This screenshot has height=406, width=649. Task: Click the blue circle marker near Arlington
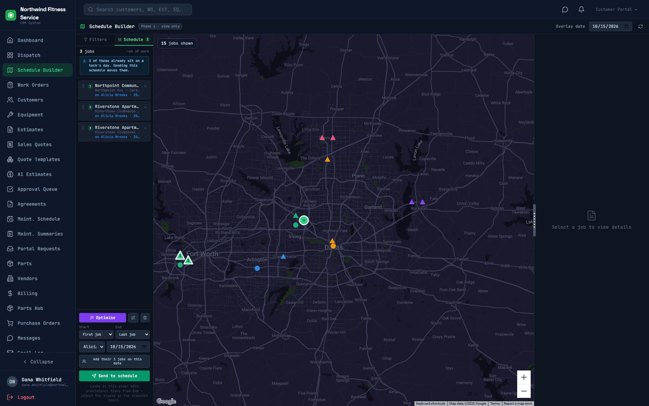coord(257,268)
